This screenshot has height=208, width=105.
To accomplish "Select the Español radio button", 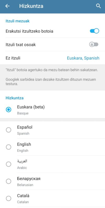I will [9, 130].
